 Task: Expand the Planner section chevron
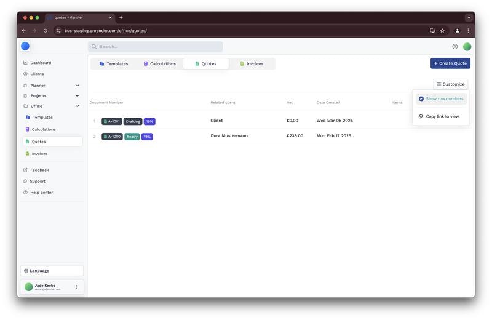point(77,86)
